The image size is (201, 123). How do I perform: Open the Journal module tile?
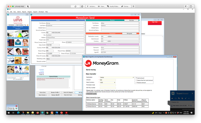(25, 34)
